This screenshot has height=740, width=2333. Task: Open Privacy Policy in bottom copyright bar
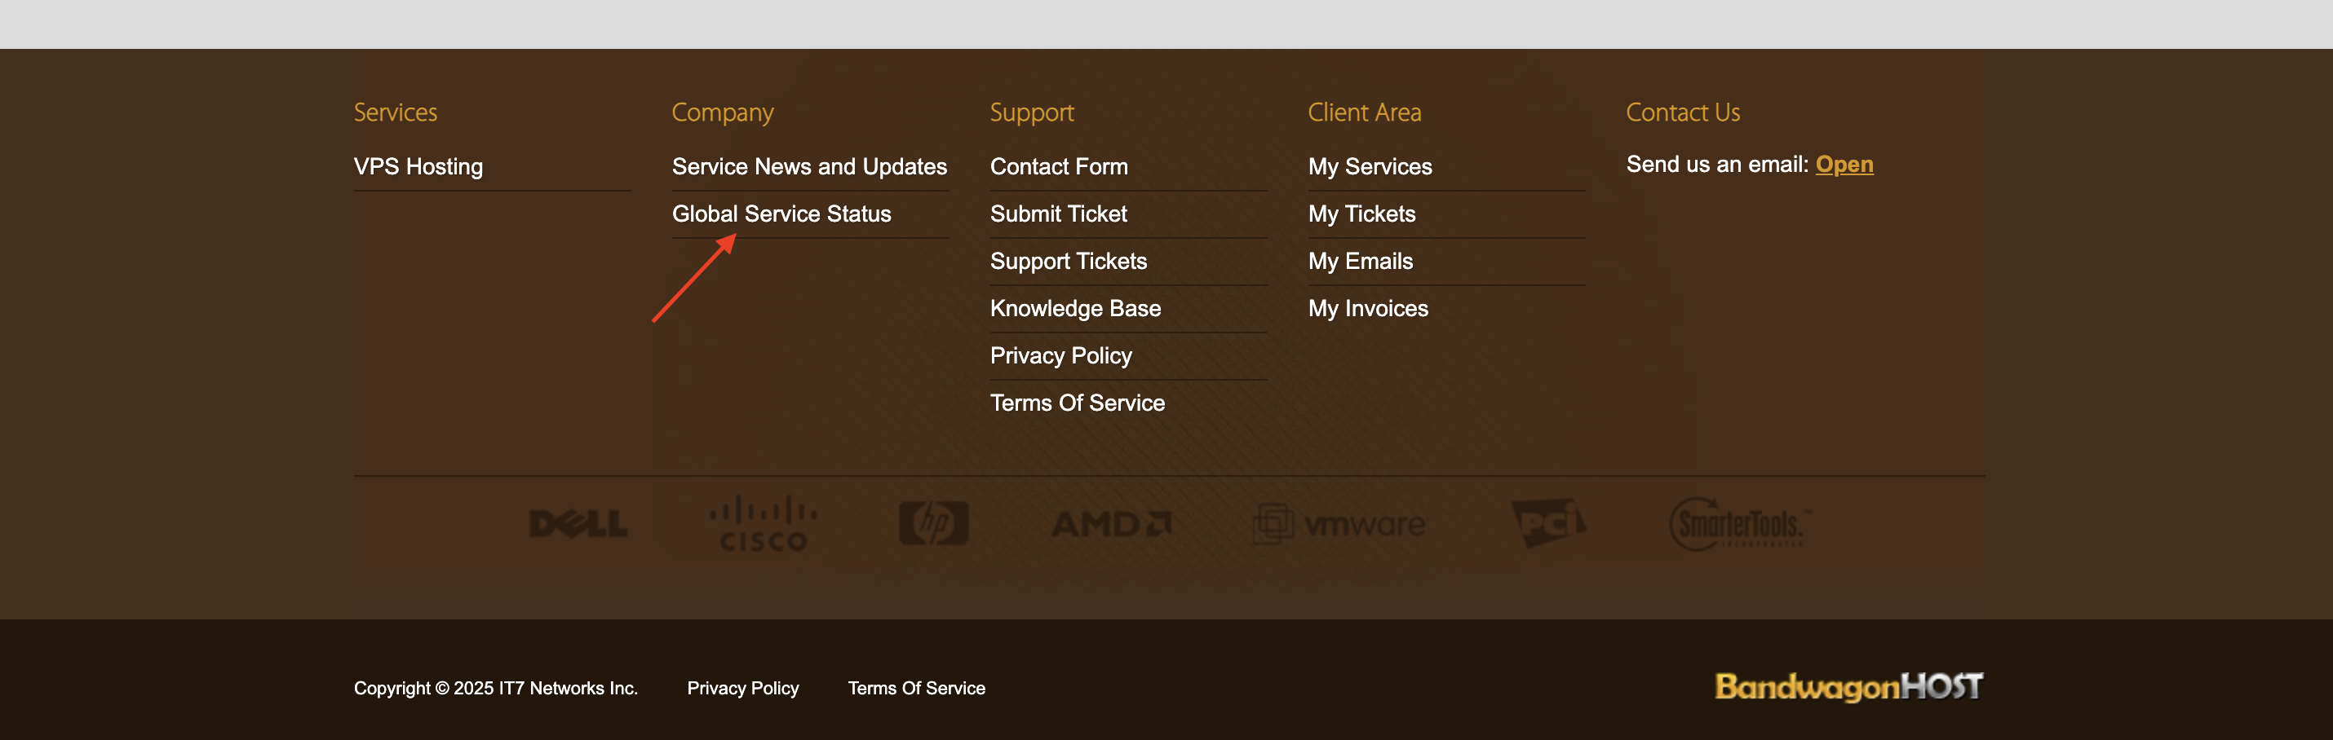[x=742, y=689]
